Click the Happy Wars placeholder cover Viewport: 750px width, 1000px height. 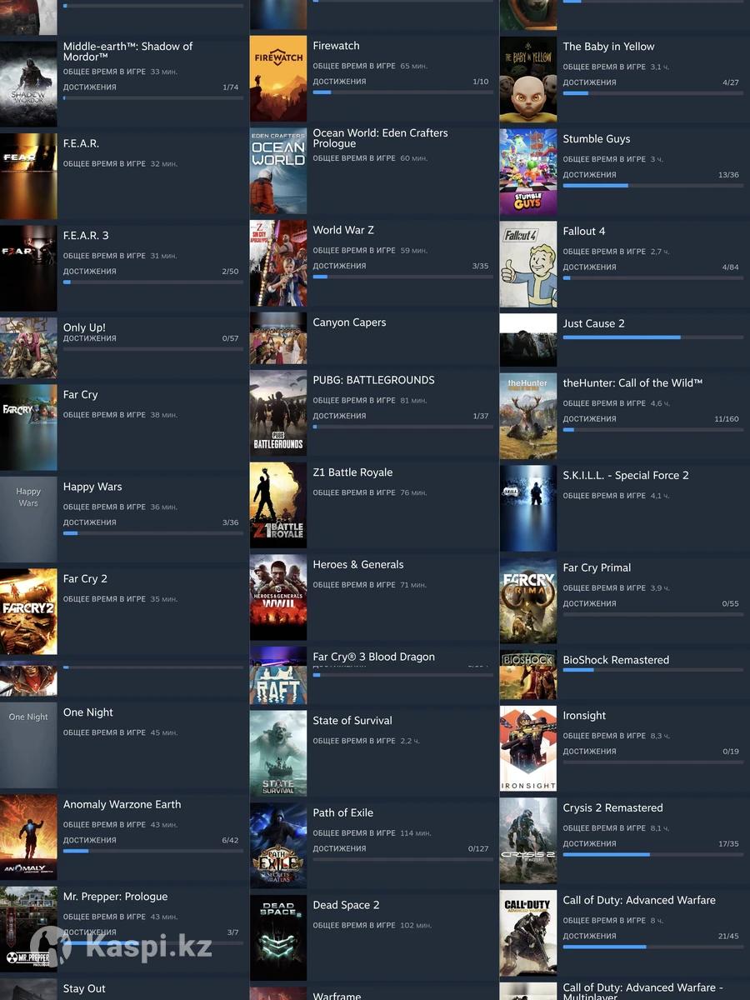[x=28, y=520]
